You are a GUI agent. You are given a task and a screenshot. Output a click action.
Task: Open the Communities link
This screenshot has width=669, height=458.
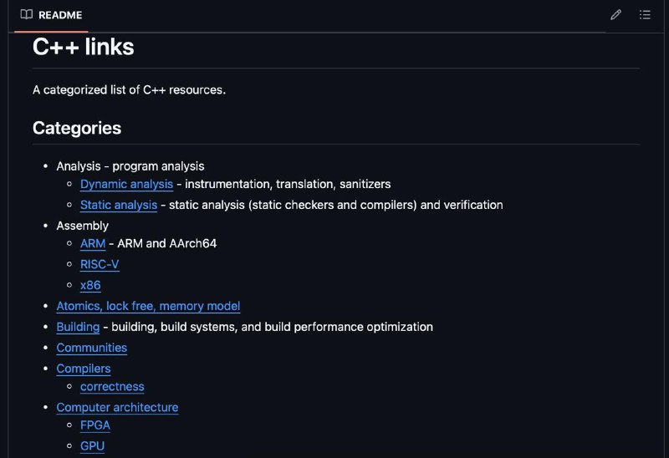(x=92, y=348)
